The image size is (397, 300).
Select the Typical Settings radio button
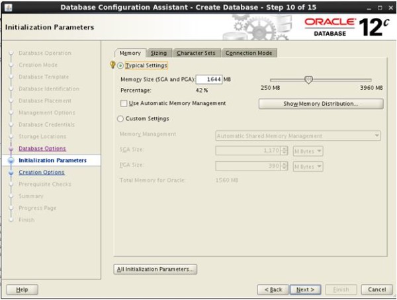point(120,65)
